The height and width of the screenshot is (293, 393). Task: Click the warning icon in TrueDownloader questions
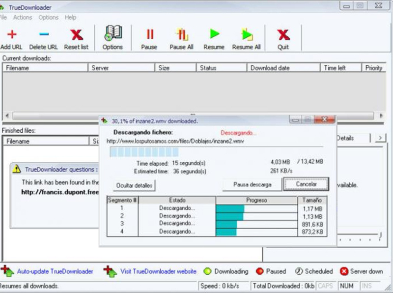coord(17,169)
